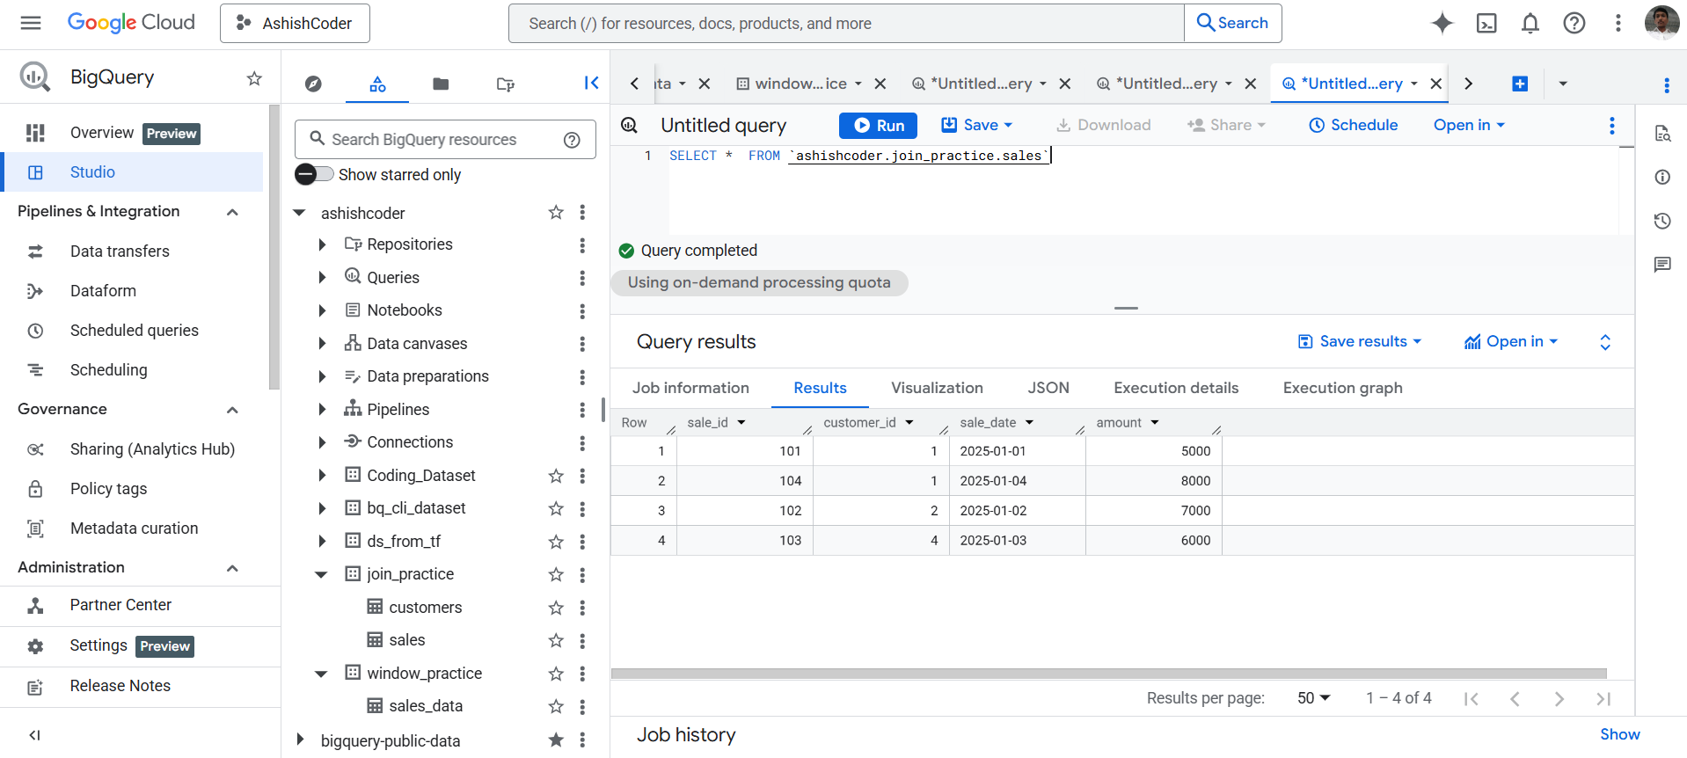This screenshot has width=1687, height=758.
Task: Open more actions for customers table
Action: pos(582,608)
